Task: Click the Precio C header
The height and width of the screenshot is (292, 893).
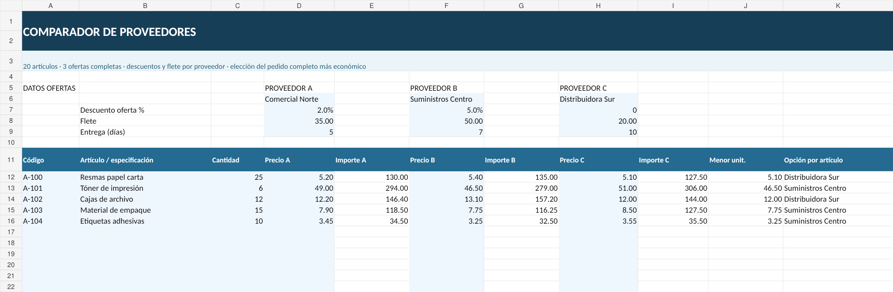Action: click(598, 160)
